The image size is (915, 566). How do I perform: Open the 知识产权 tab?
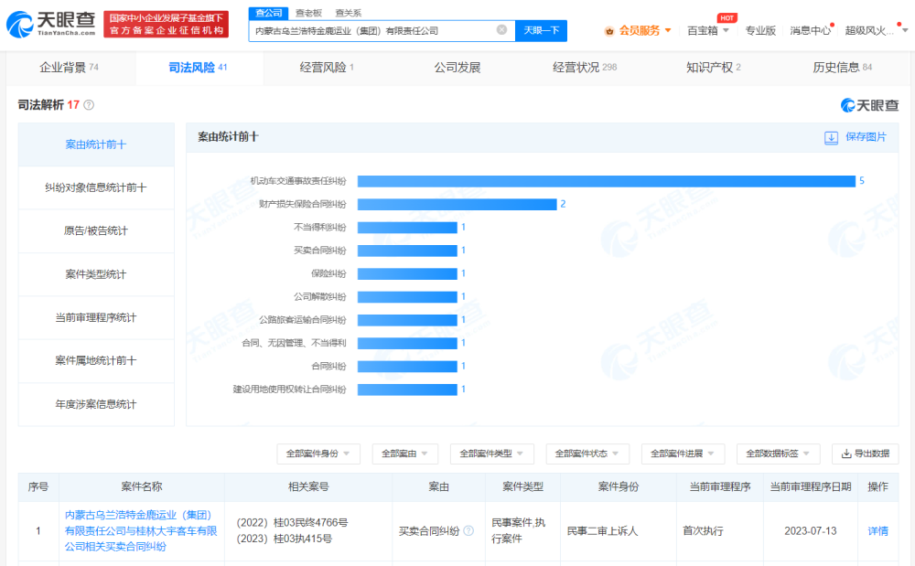coord(713,68)
